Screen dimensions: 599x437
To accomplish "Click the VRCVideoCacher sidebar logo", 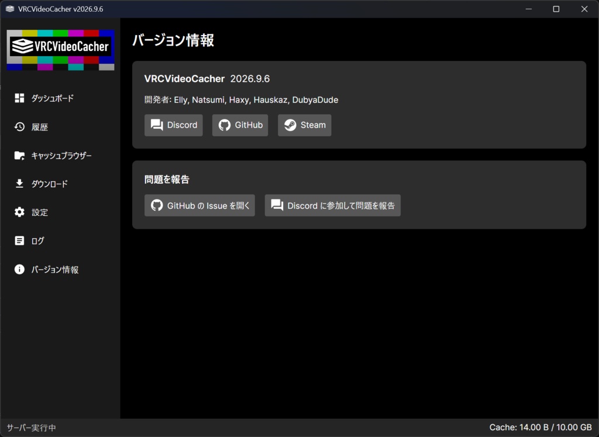I will pyautogui.click(x=60, y=50).
